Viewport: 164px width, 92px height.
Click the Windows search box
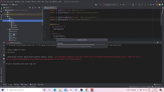[23, 90]
